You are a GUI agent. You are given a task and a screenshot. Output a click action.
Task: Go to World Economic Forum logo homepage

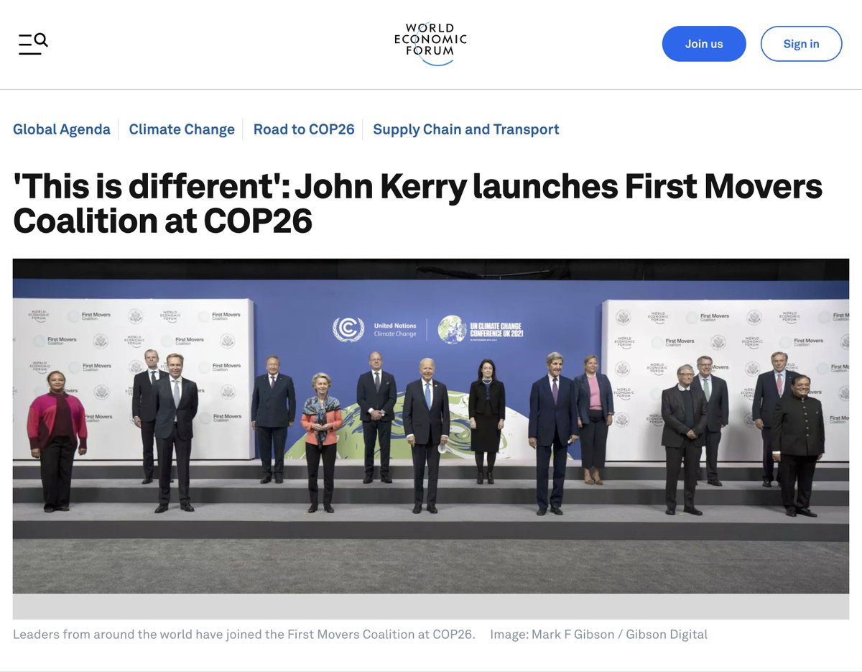tap(430, 43)
